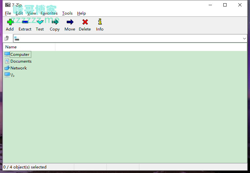
Task: Select the Computer list entry
Action: point(20,55)
